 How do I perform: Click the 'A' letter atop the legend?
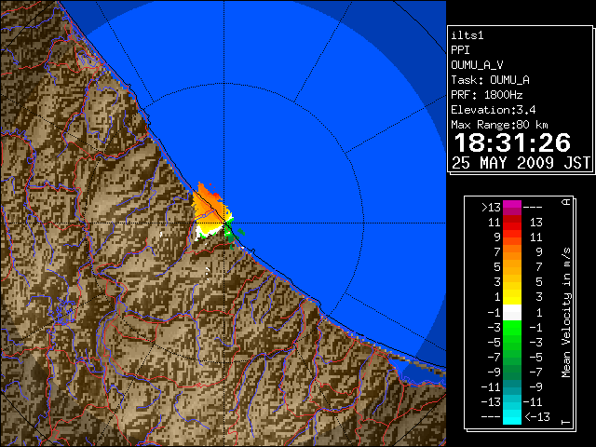point(566,202)
